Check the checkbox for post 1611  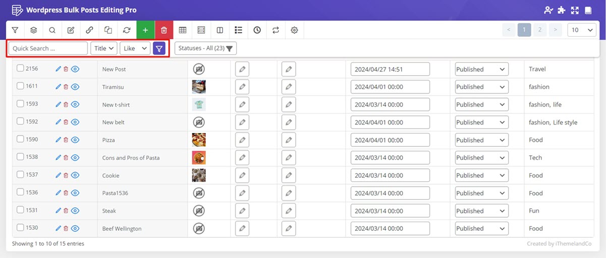click(x=20, y=86)
